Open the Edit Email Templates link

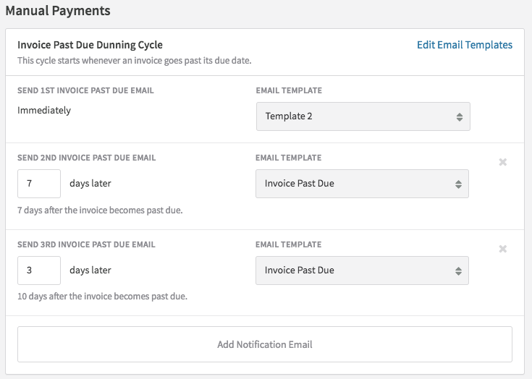point(464,45)
